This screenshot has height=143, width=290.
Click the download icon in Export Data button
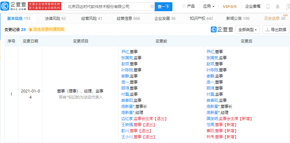267,29
